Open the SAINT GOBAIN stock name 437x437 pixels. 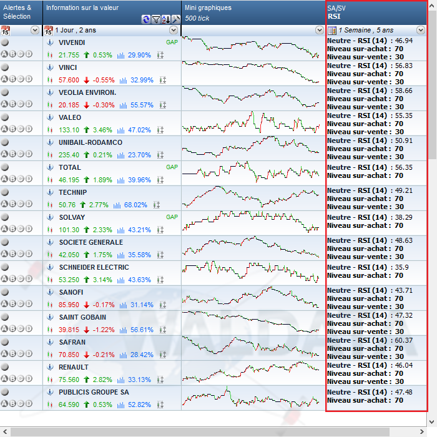point(82,317)
